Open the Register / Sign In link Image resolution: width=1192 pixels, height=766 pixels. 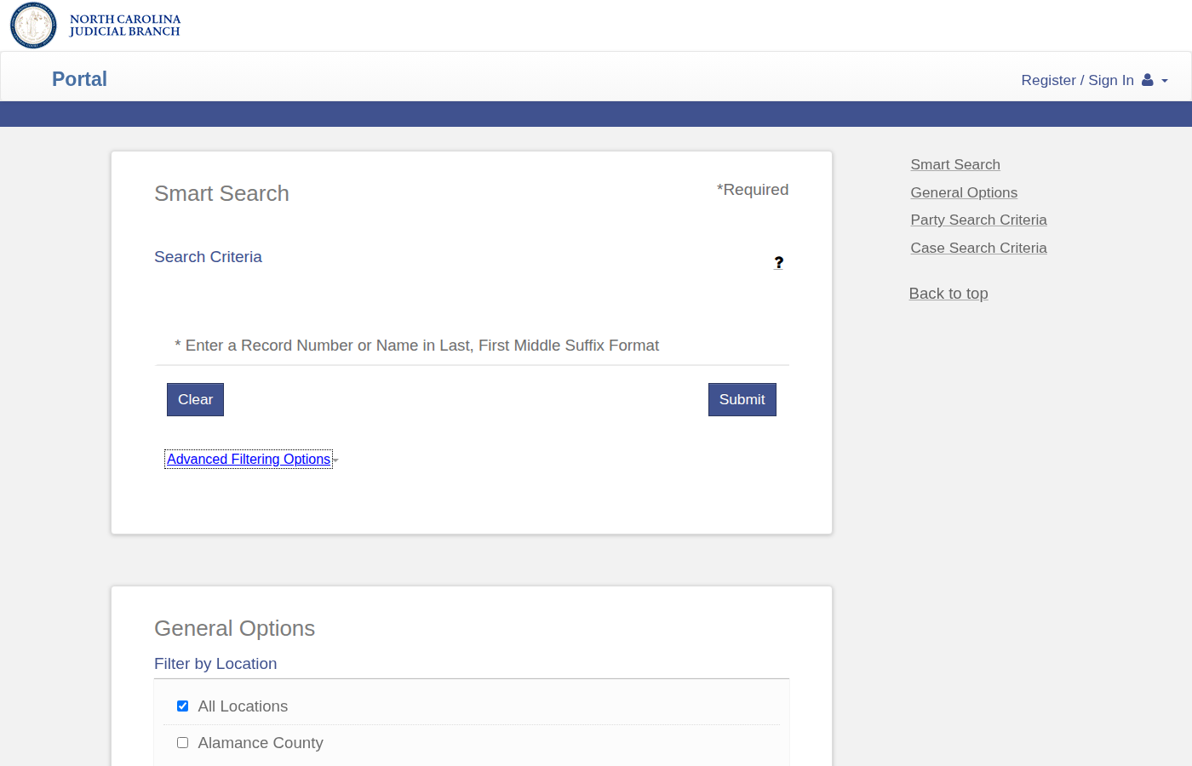[1078, 79]
